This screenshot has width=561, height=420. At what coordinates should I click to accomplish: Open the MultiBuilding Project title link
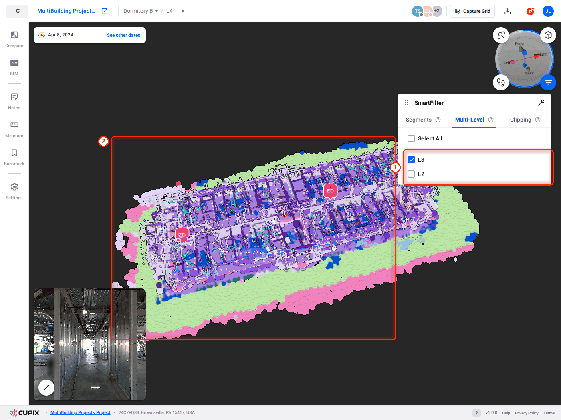click(x=66, y=11)
